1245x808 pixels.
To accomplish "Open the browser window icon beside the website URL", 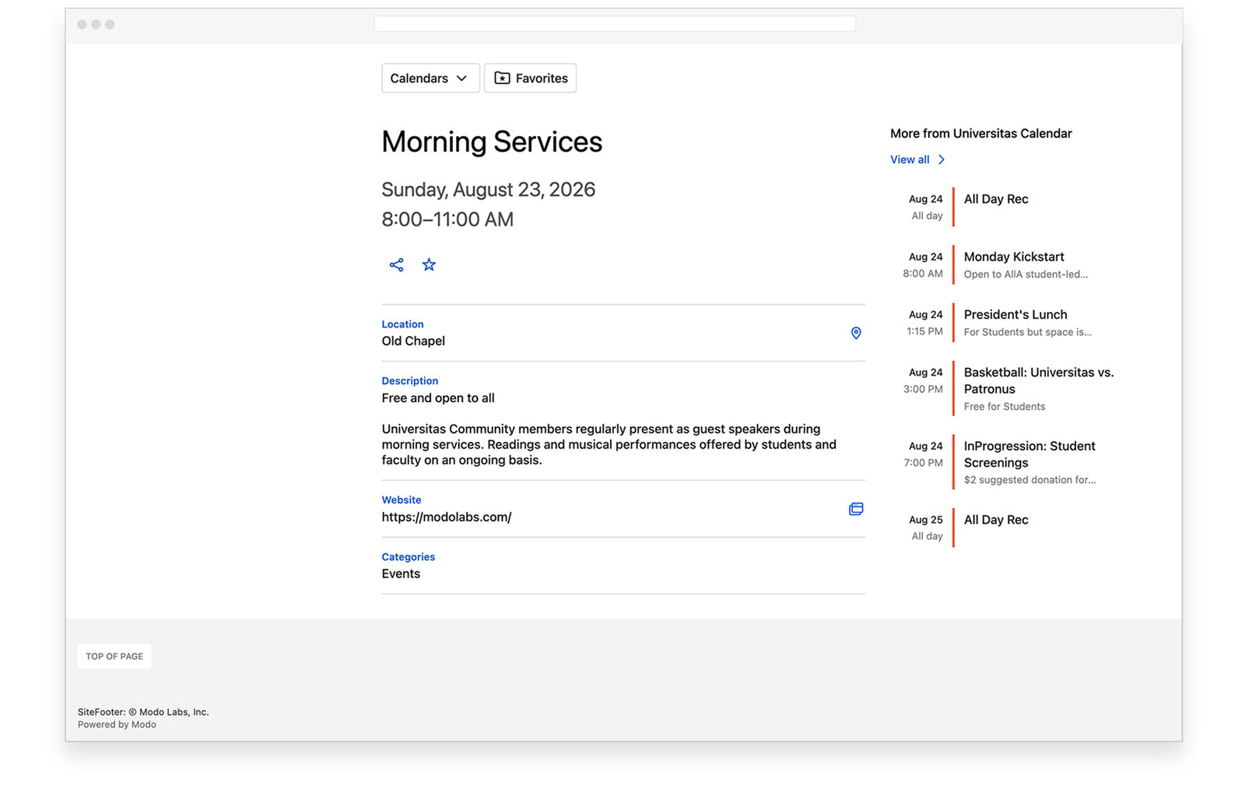I will click(x=856, y=509).
